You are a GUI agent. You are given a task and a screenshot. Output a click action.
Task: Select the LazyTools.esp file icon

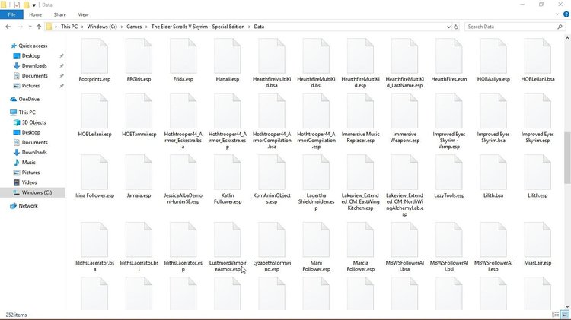tap(449, 173)
